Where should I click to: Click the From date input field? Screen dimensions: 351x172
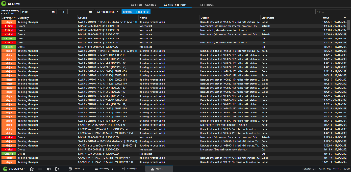pos(40,12)
